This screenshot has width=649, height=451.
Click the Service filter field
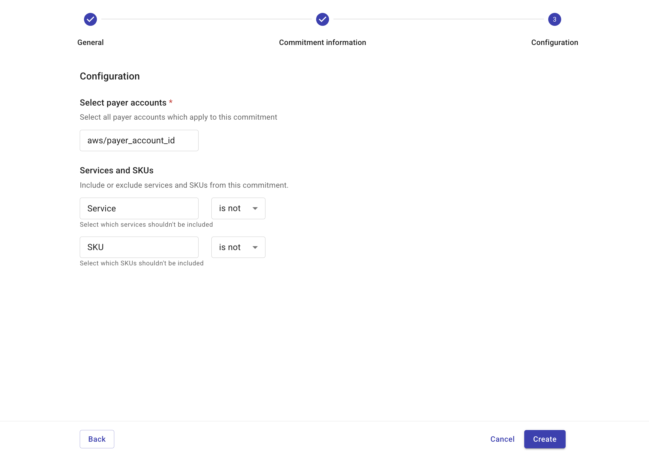139,208
